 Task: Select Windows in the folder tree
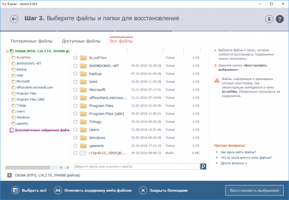23,118
